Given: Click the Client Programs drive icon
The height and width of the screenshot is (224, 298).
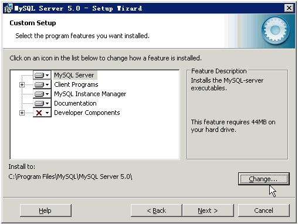Looking at the screenshot, I should click(39, 84).
